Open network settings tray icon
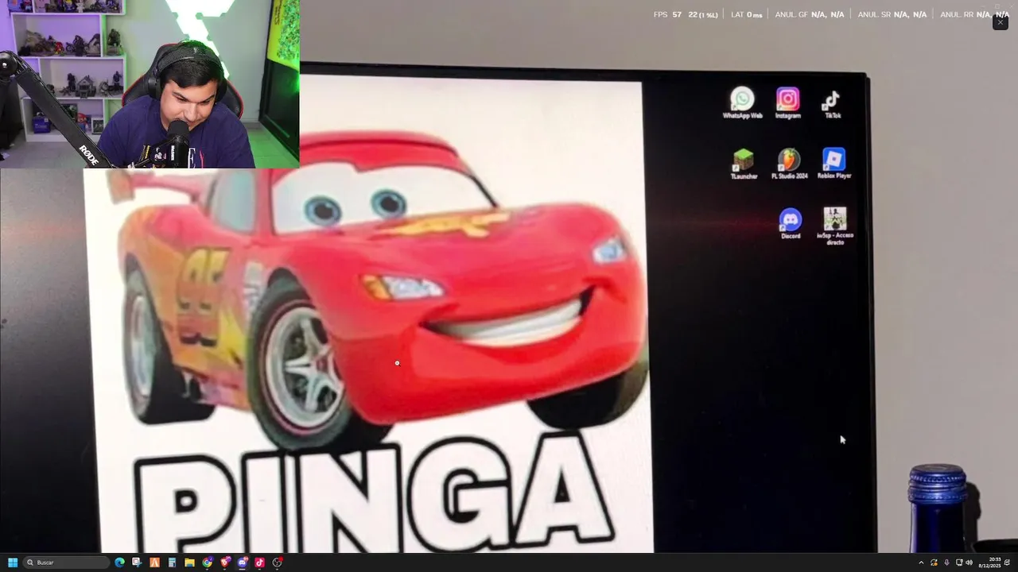The height and width of the screenshot is (572, 1018). [x=959, y=562]
